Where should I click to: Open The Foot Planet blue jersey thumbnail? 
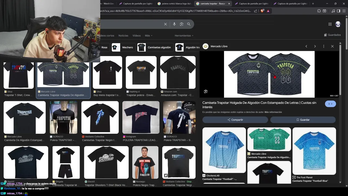(x=314, y=151)
